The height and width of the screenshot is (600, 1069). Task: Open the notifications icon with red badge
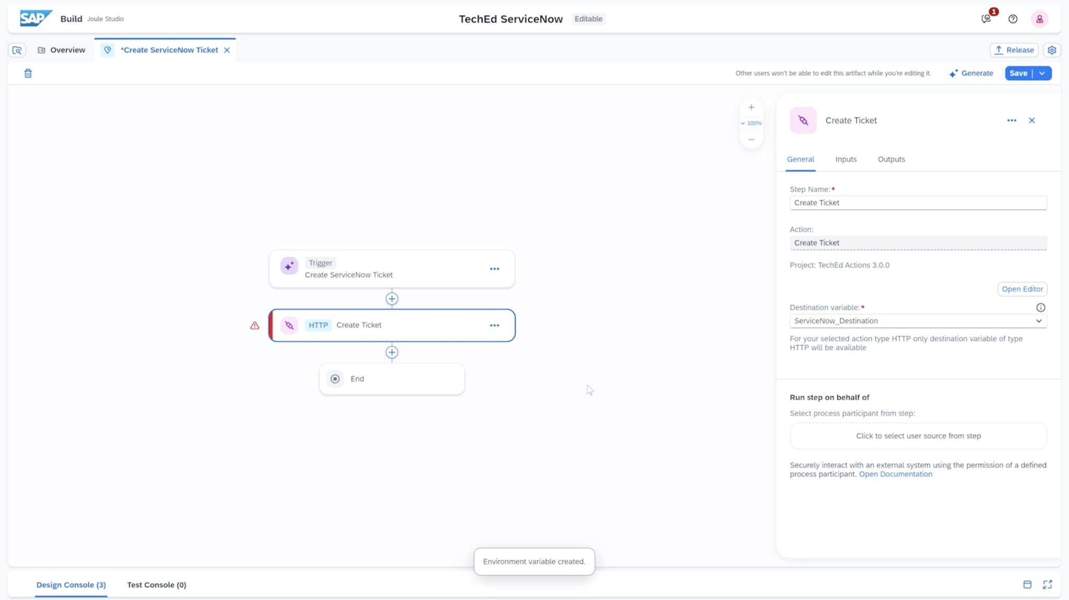[x=986, y=19]
